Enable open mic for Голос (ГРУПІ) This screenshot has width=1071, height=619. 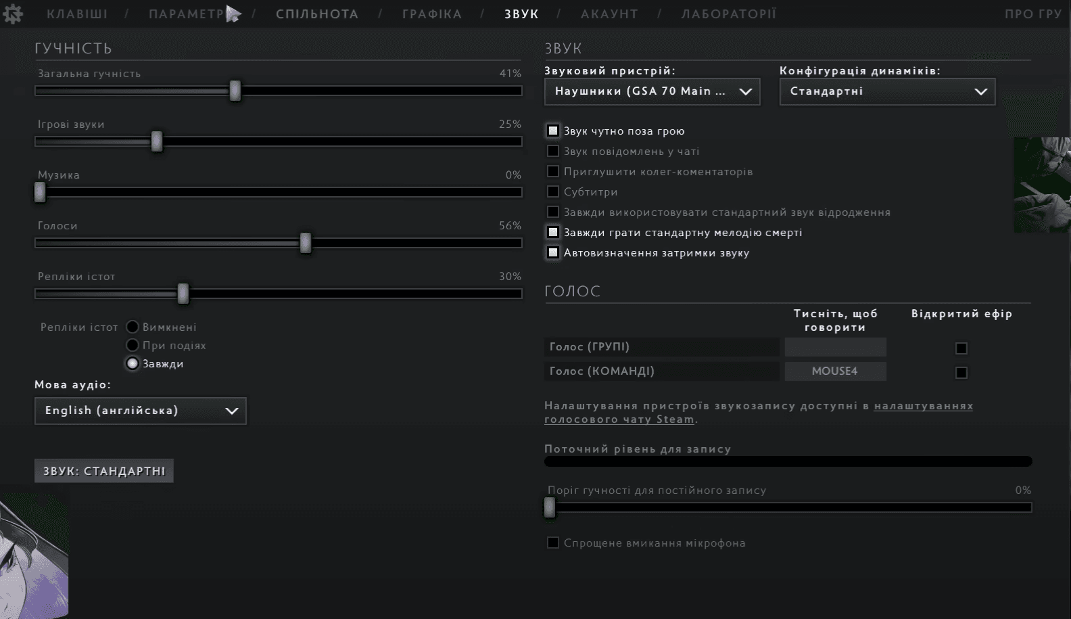coord(961,348)
